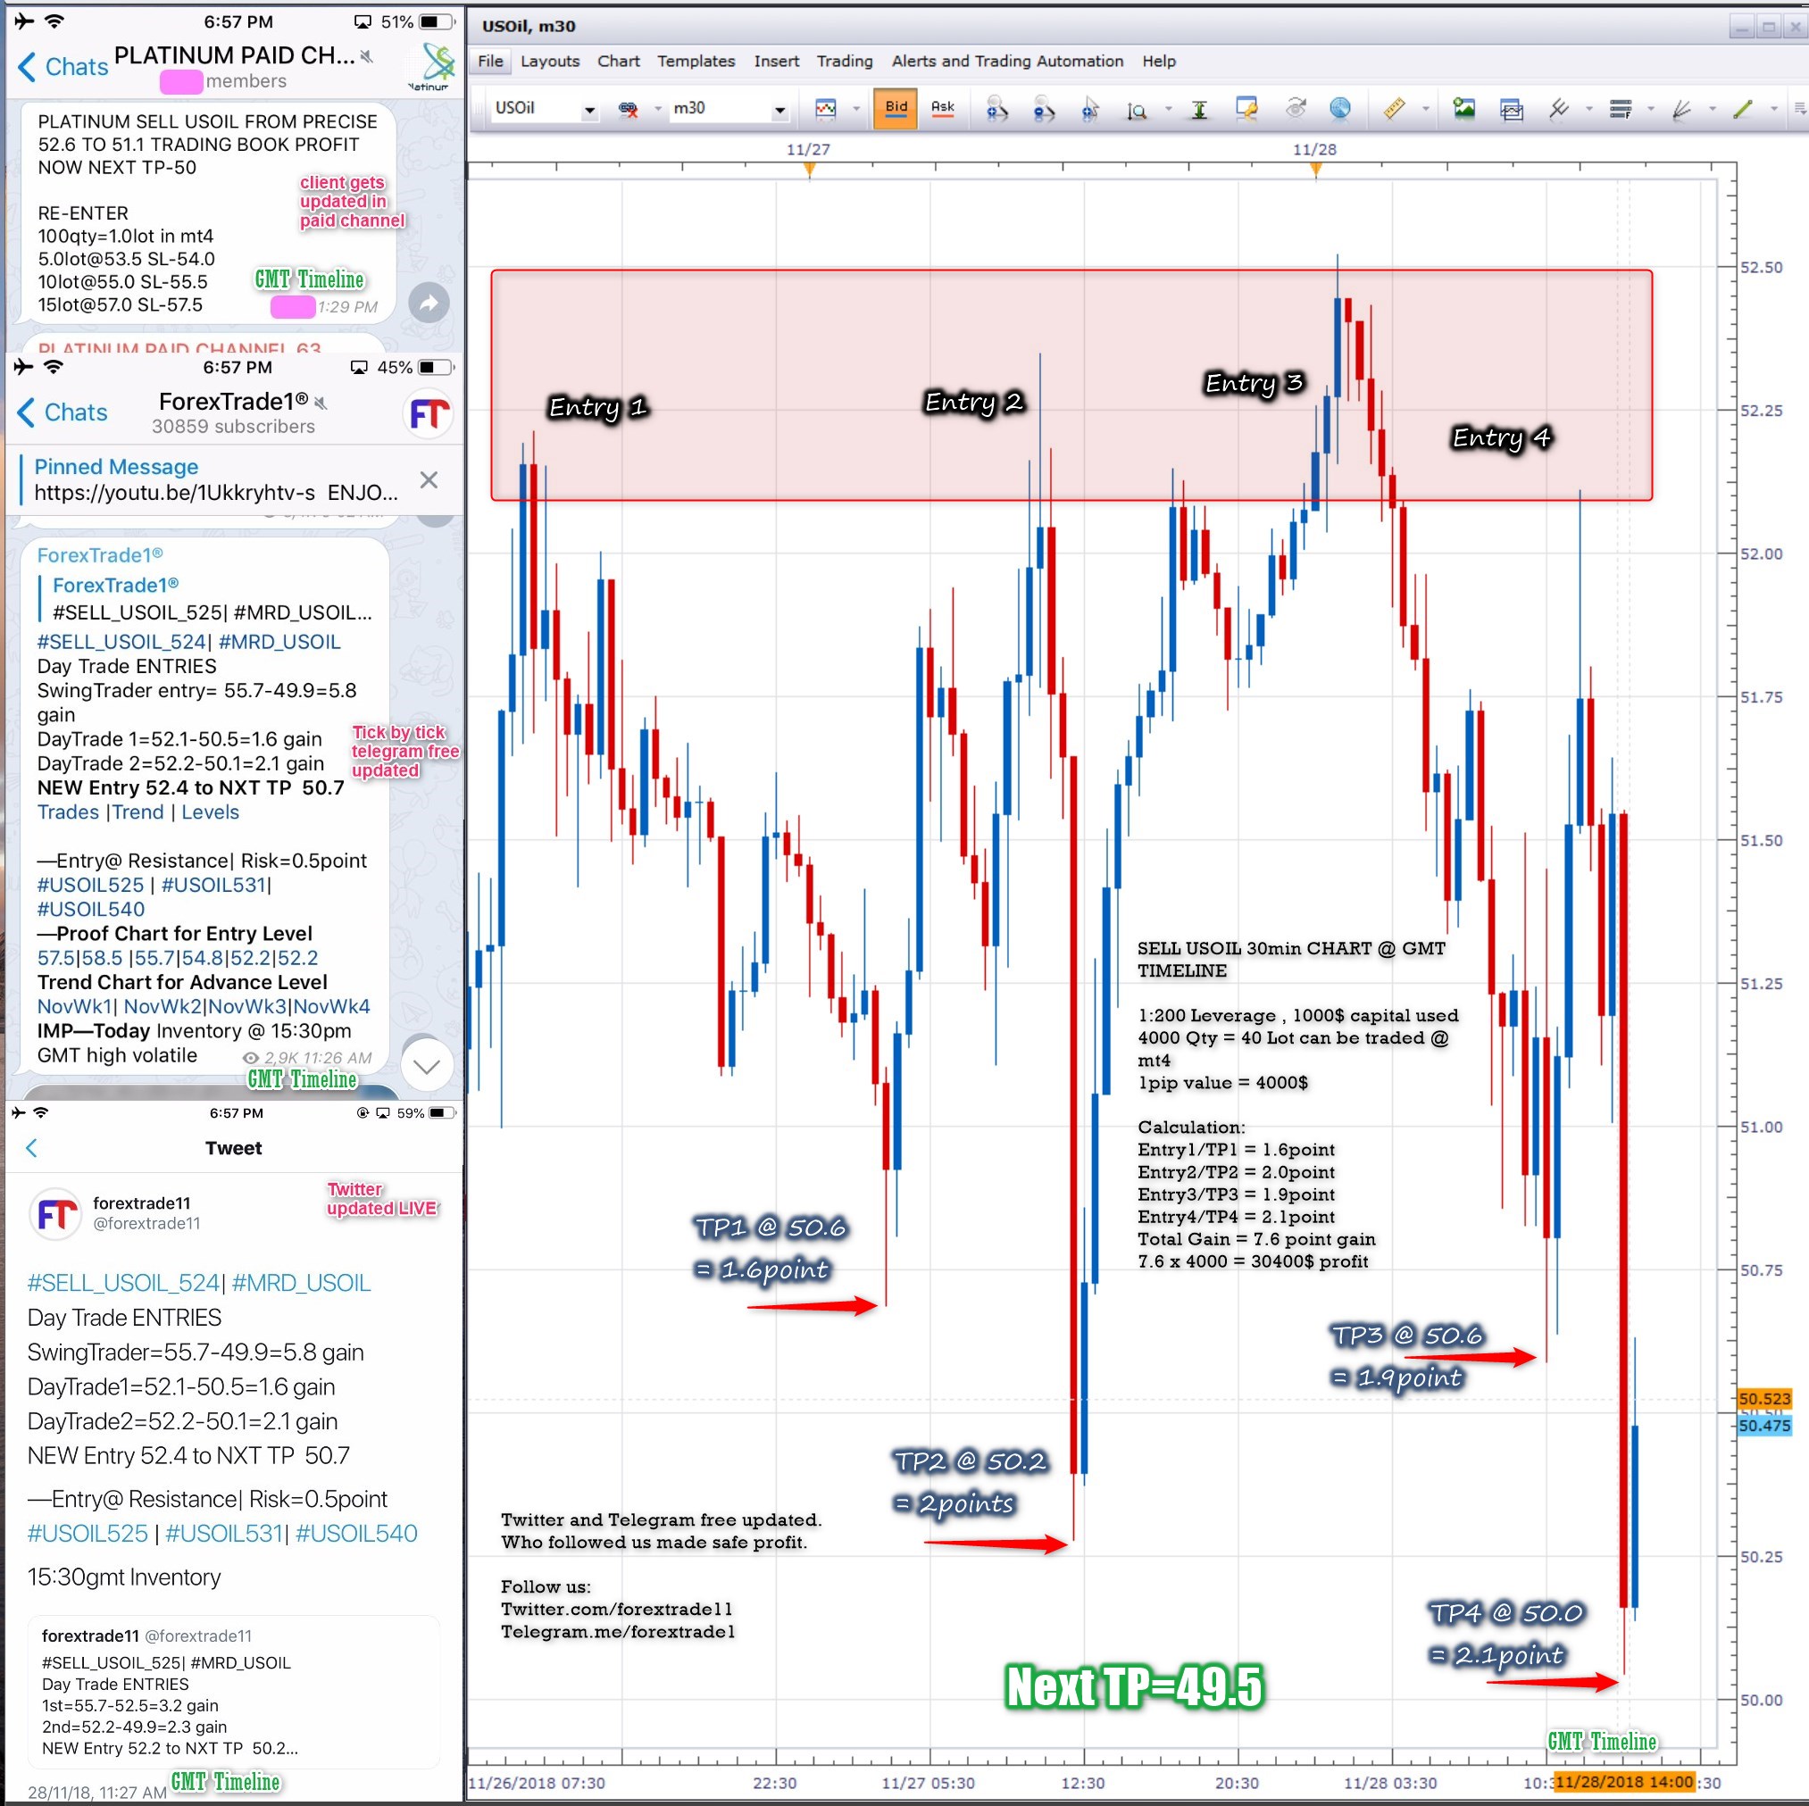
Task: Tap the scroll-down chevron in ForexTrade1 chat
Action: [x=427, y=1067]
